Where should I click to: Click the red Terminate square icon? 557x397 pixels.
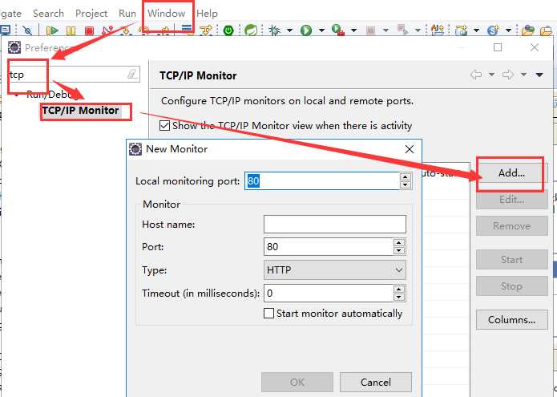point(89,30)
